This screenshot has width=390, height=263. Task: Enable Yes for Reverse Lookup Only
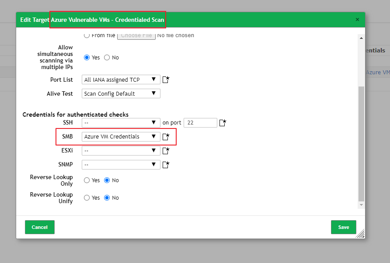click(x=87, y=180)
